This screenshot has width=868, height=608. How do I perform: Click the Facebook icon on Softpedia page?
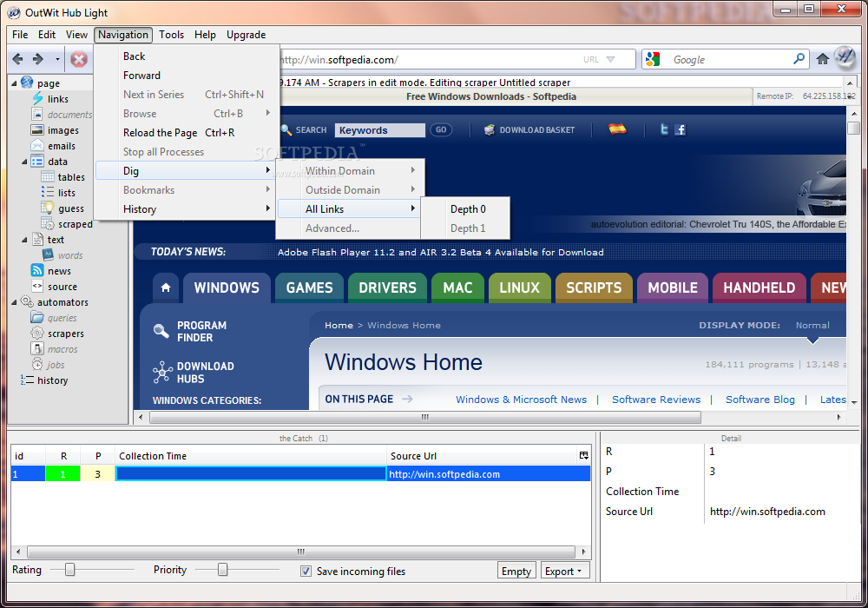[681, 129]
